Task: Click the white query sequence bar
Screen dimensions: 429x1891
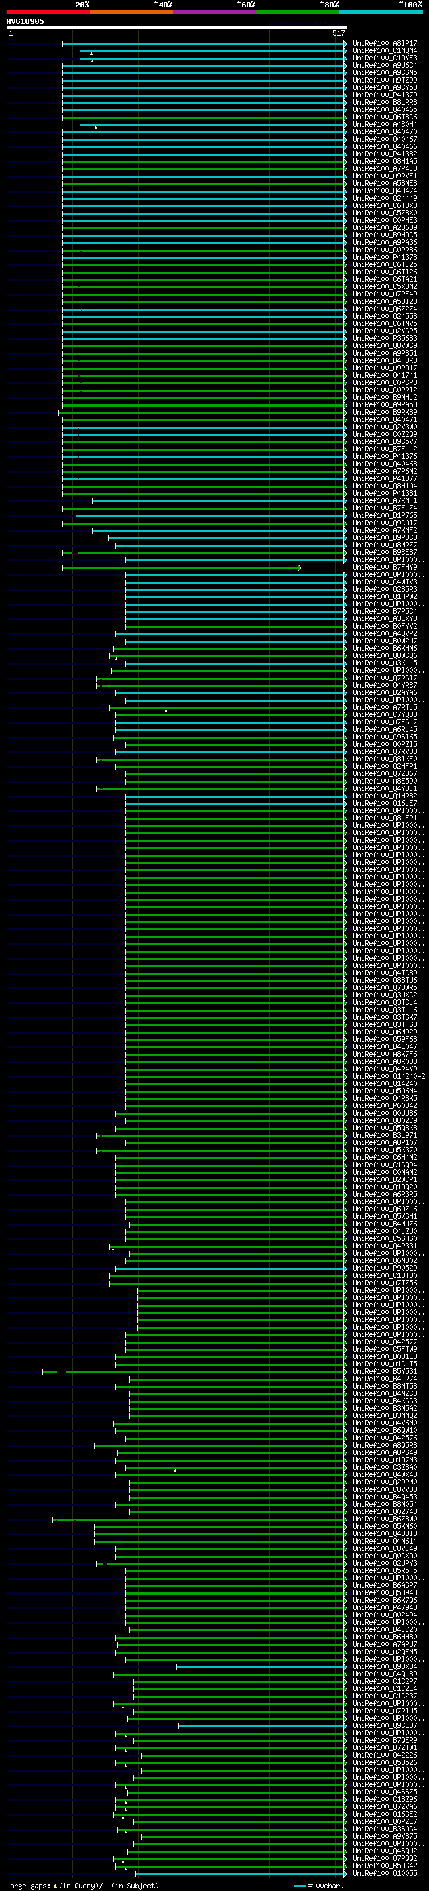Action: pyautogui.click(x=177, y=27)
